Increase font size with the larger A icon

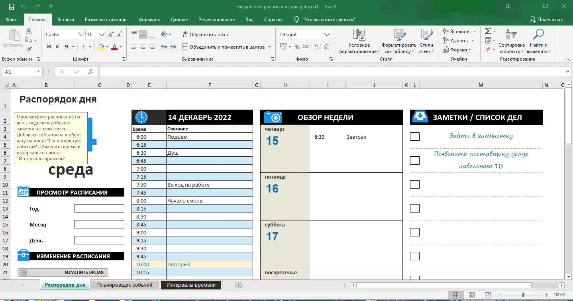[x=111, y=35]
